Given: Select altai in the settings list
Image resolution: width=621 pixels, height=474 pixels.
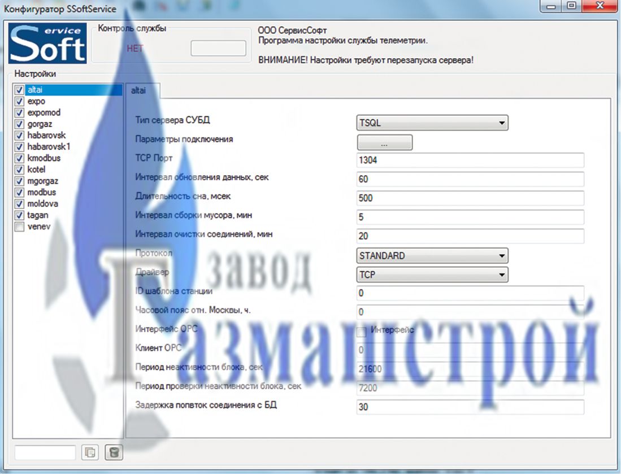Looking at the screenshot, I should pos(73,90).
